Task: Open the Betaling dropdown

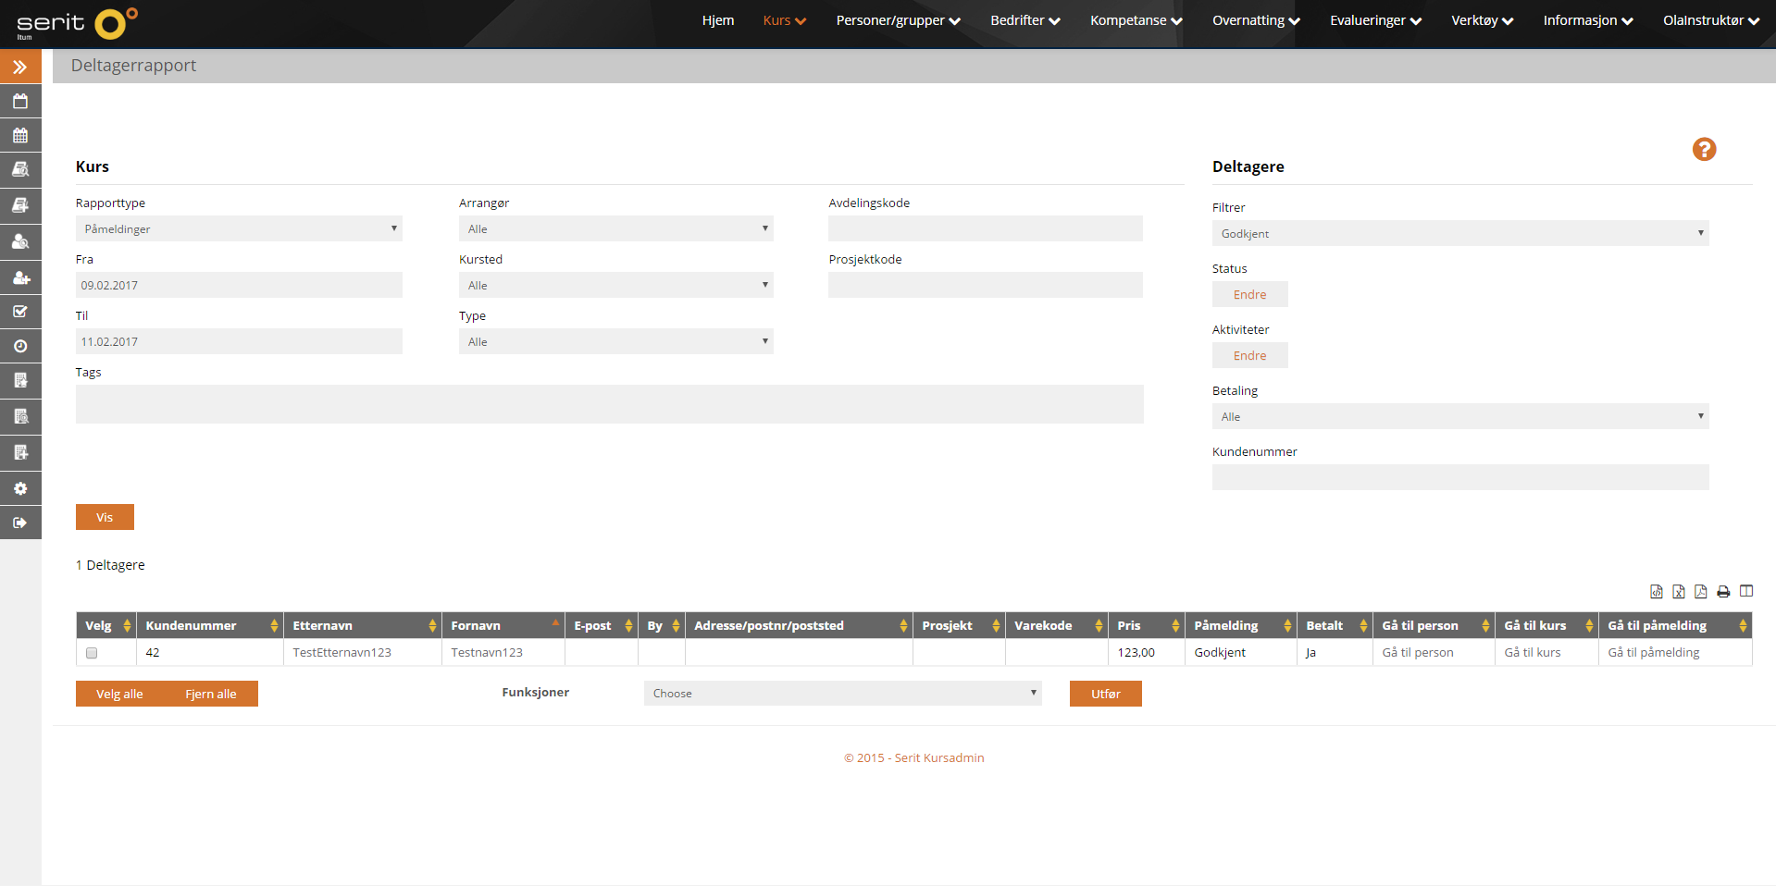Action: click(x=1460, y=416)
